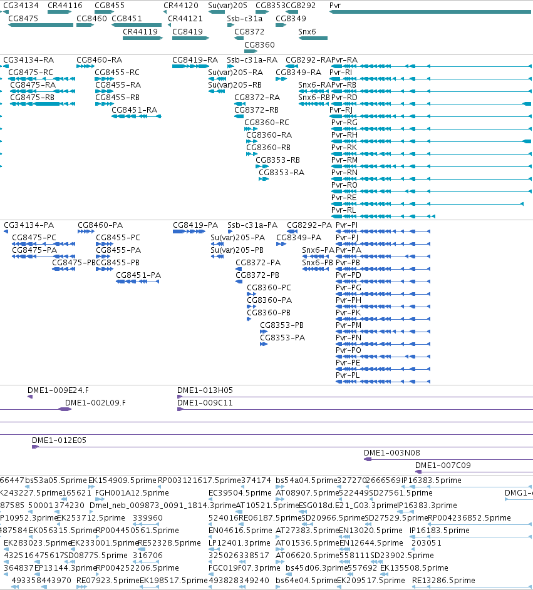Click the EK154909.5prime EST label

coord(122,480)
